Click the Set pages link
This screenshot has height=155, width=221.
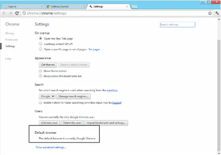(x=94, y=49)
